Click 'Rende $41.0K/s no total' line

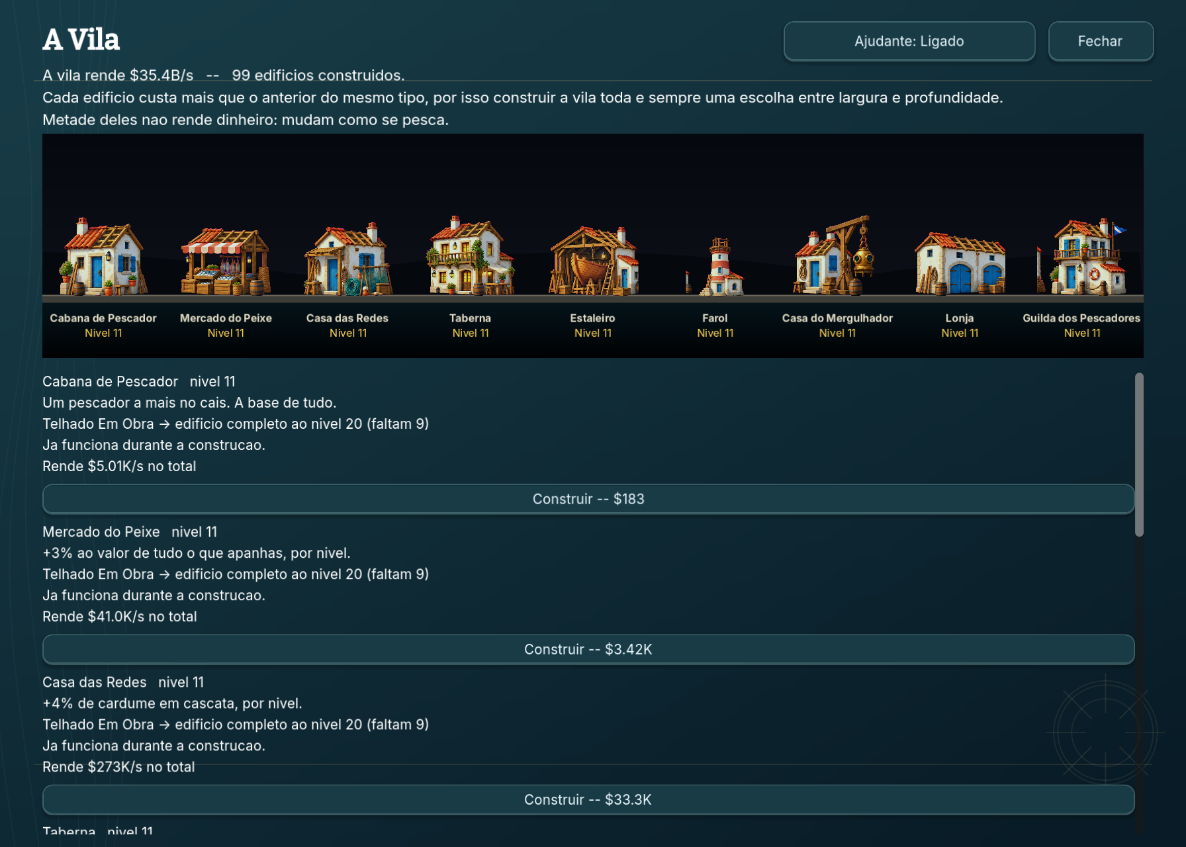[120, 617]
